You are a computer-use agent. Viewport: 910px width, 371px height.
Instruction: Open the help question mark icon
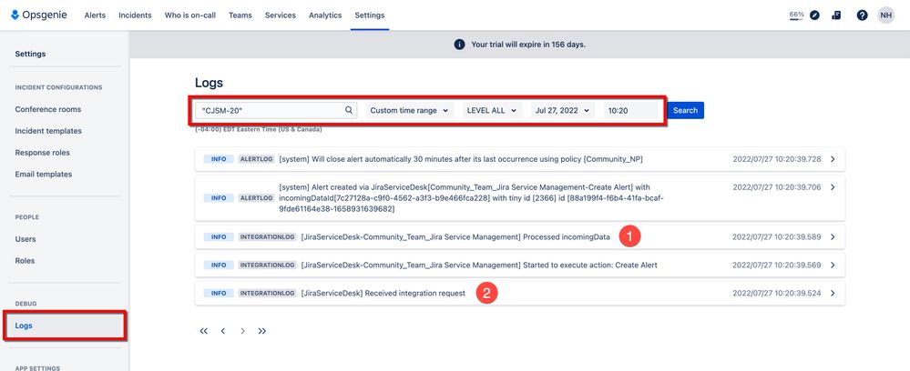pyautogui.click(x=862, y=15)
